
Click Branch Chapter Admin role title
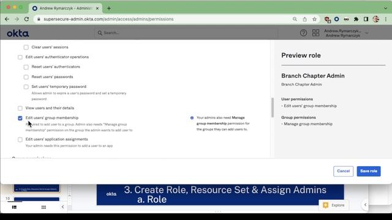click(313, 76)
